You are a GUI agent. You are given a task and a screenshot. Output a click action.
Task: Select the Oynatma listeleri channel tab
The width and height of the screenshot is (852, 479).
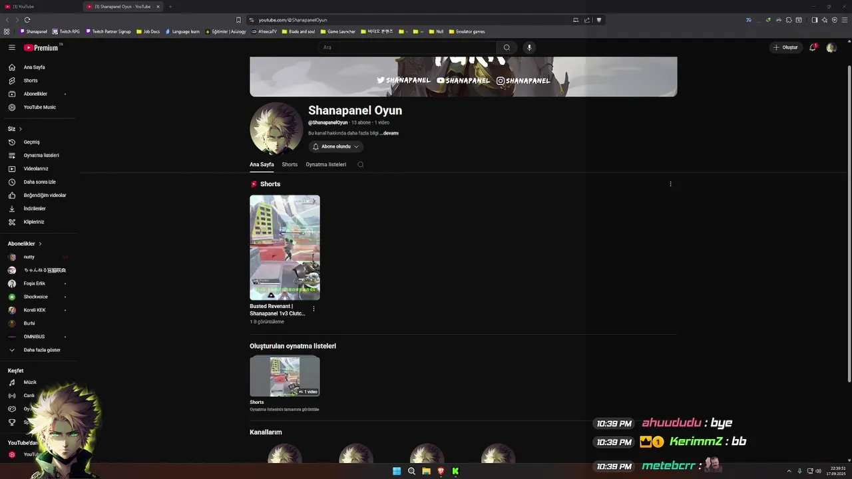click(x=326, y=164)
